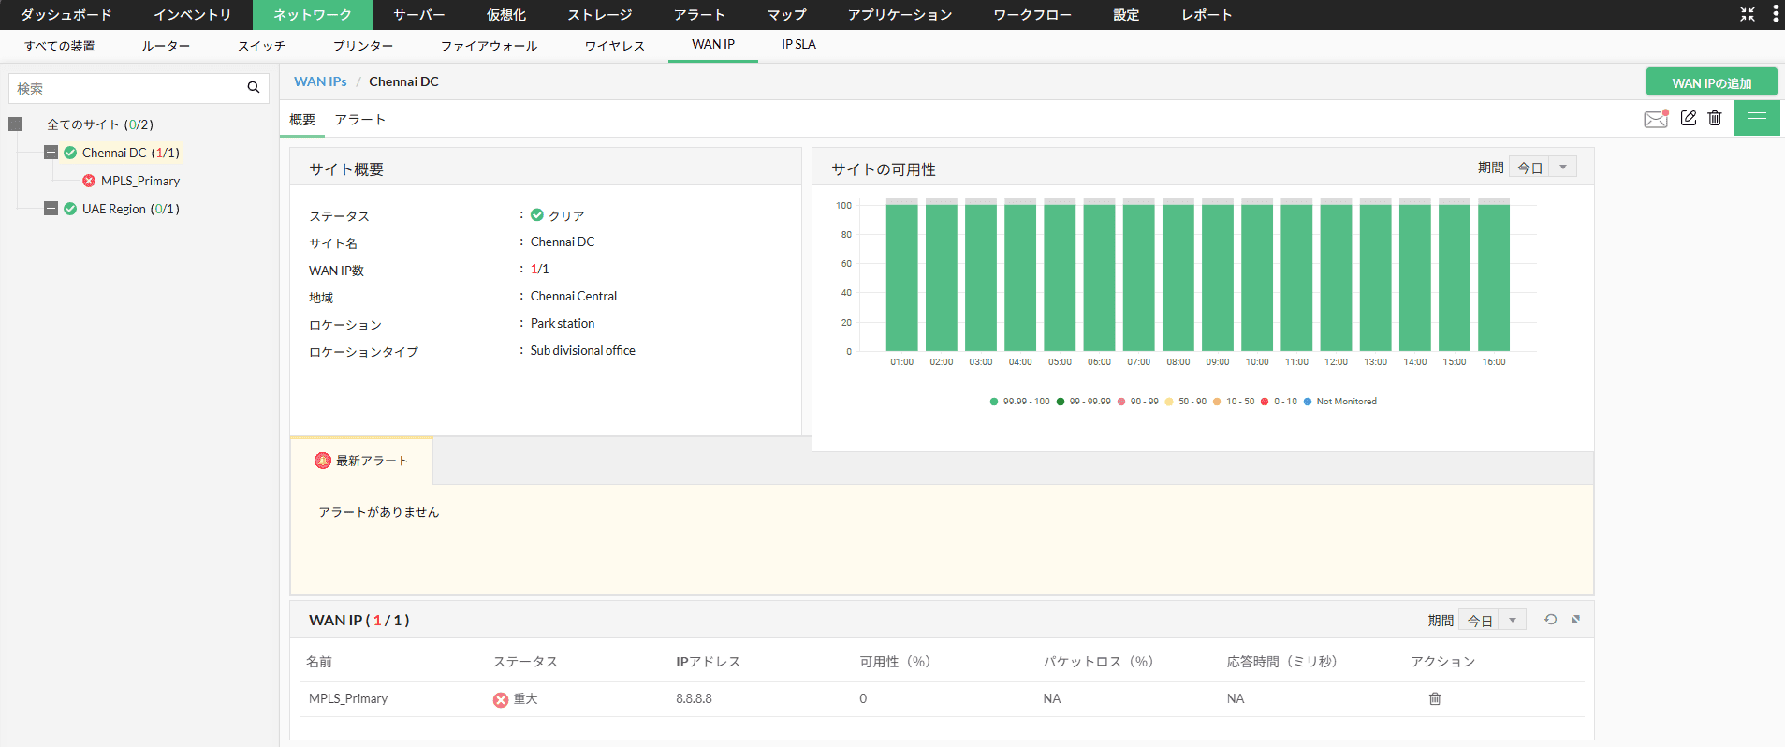Click the search magnifier icon

pos(253,88)
